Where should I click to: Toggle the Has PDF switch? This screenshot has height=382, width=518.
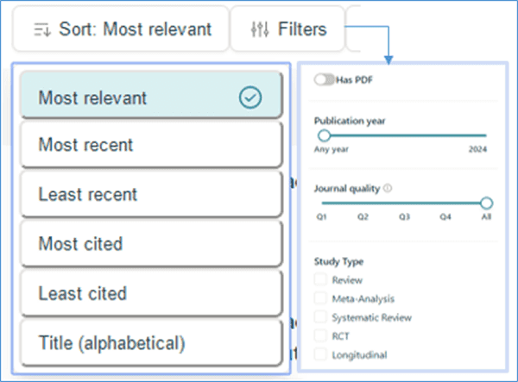tap(324, 79)
